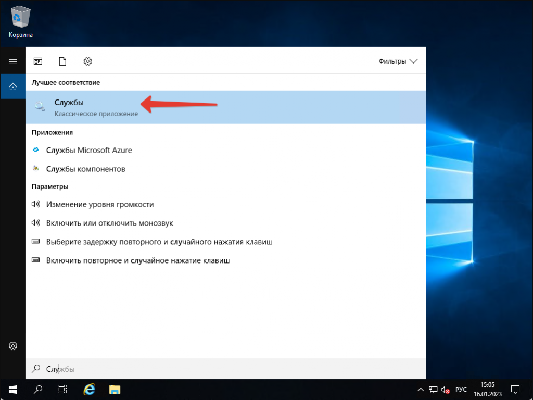This screenshot has height=400, width=533.
Task: Expand the Фильтры dropdown
Action: click(x=398, y=61)
